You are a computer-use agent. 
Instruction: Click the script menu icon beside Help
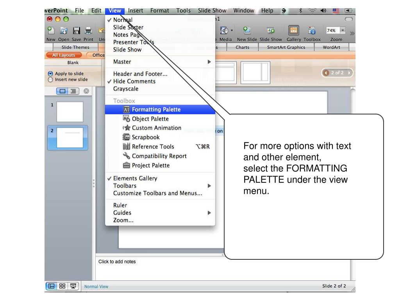click(x=284, y=11)
